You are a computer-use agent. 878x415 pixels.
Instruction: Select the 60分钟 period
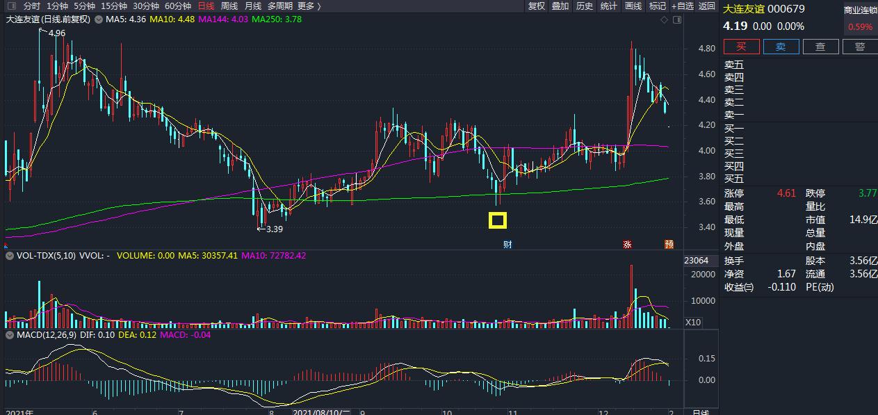[x=178, y=6]
